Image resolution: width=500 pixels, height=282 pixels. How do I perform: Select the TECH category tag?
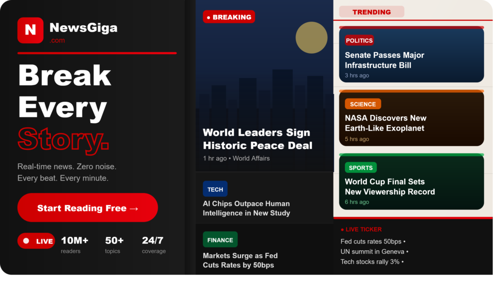(x=215, y=189)
